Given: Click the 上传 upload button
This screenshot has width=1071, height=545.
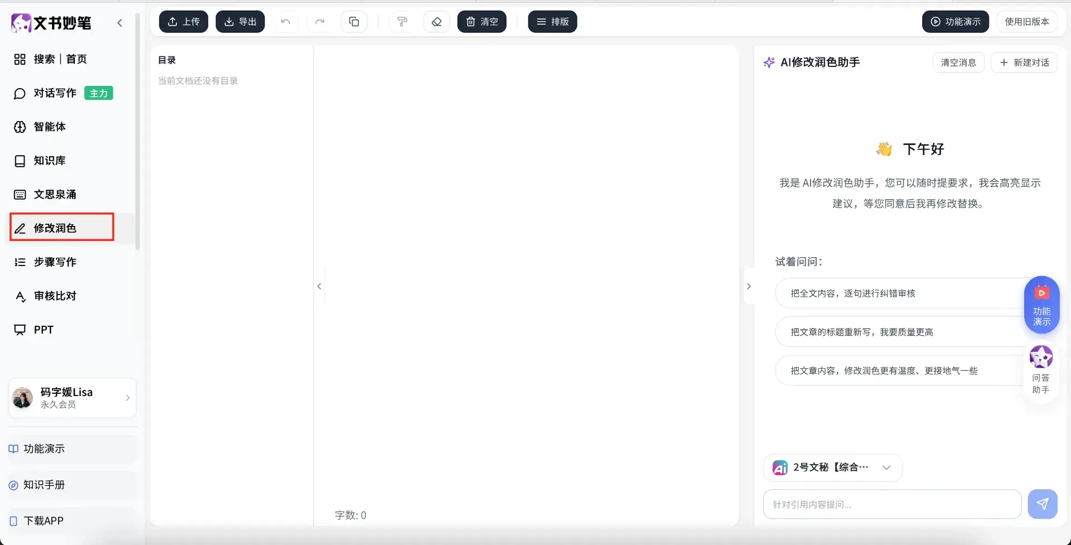Looking at the screenshot, I should (x=184, y=22).
